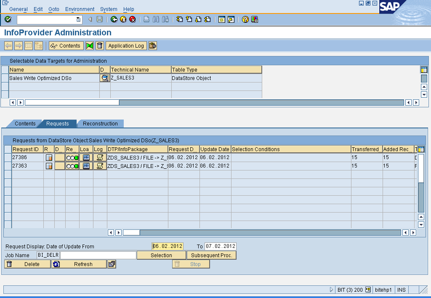The image size is (431, 298).
Task: Switch to the Reconstruction tab
Action: coord(100,124)
